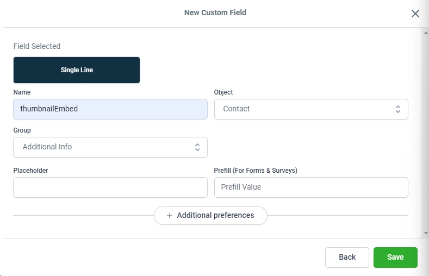Click the Prefill (For Forms & Surveys) label
The height and width of the screenshot is (276, 429).
256,171
